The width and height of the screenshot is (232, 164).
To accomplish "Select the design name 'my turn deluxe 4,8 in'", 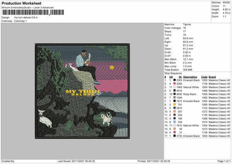I will [x=26, y=17].
